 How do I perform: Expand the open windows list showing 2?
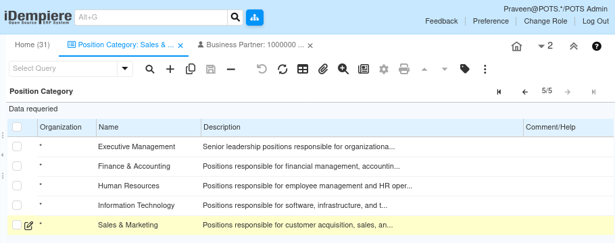[545, 47]
